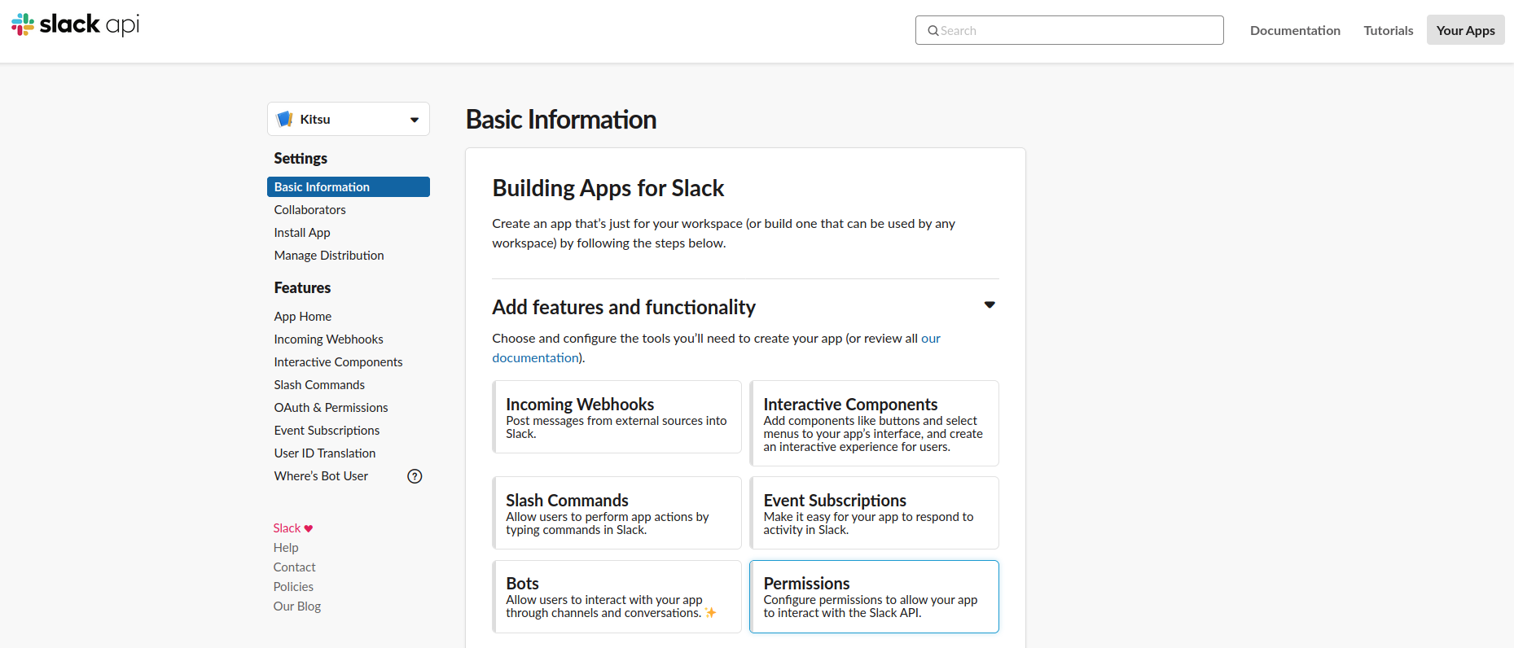Screen dimensions: 1514x648
Task: Click the Settings sidebar heading
Action: (301, 159)
